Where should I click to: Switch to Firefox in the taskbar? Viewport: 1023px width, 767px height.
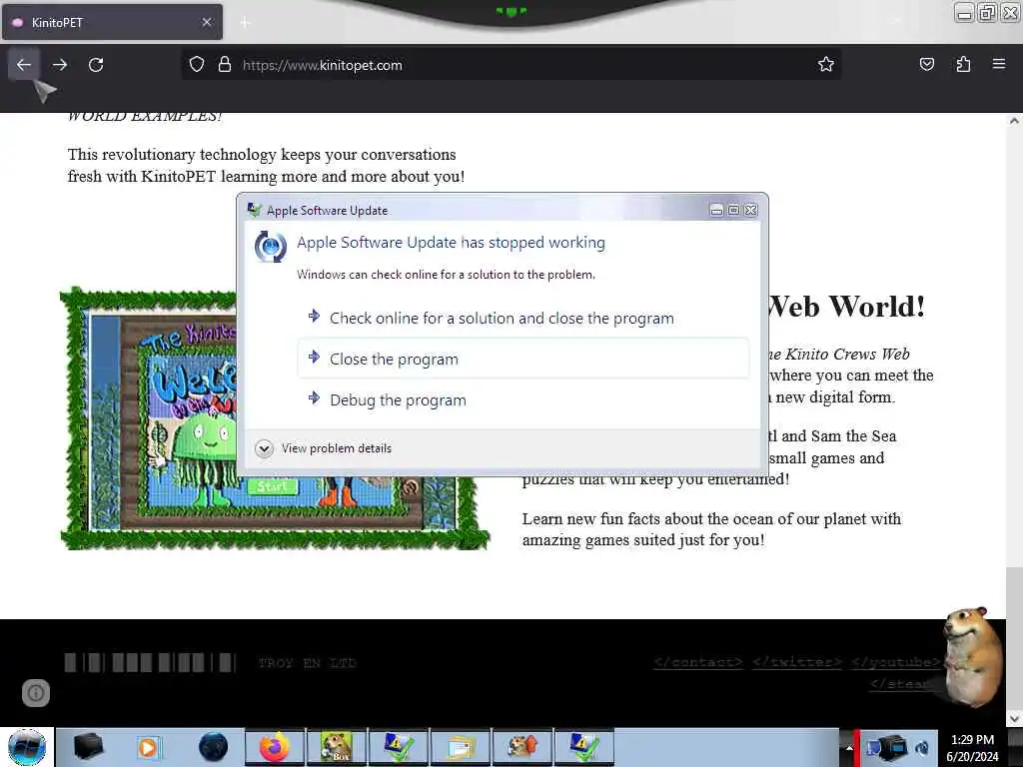(275, 747)
